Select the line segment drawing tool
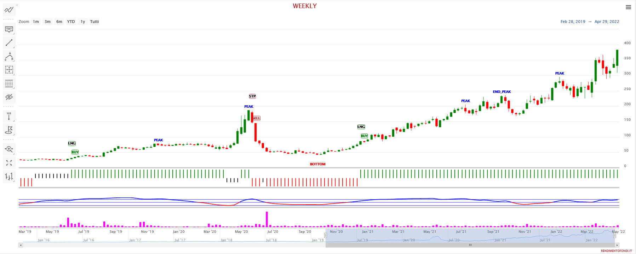636x254 pixels. pos(9,43)
